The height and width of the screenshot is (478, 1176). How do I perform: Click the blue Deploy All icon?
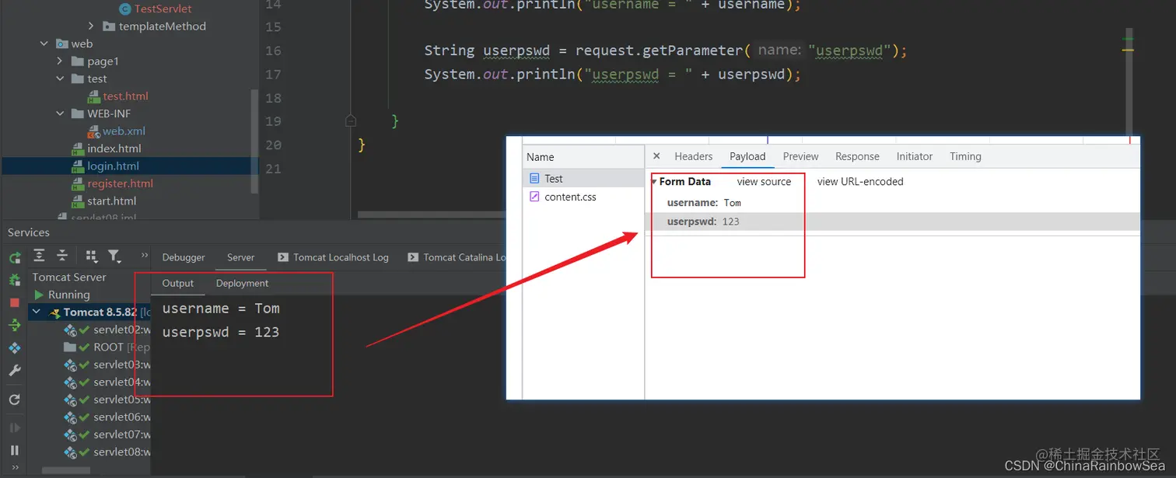click(14, 348)
